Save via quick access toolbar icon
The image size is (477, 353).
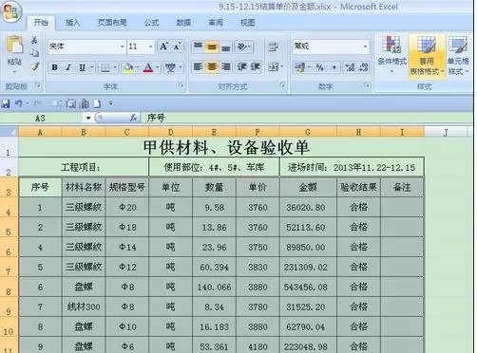(6, 103)
